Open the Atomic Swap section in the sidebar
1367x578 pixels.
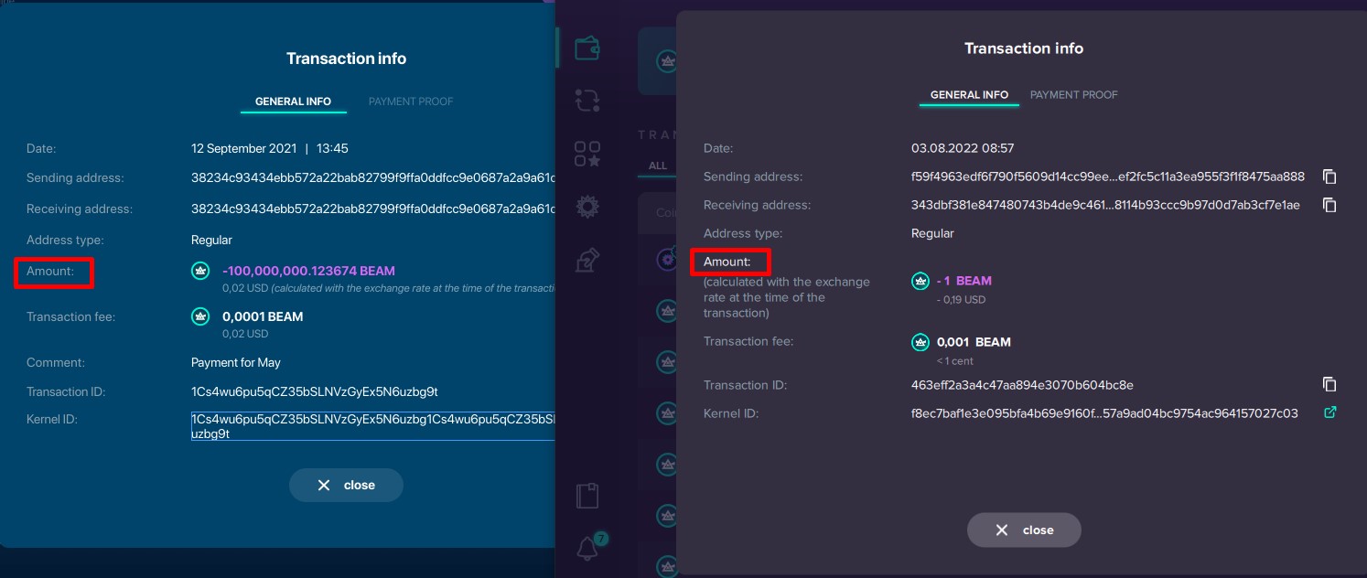click(x=587, y=101)
